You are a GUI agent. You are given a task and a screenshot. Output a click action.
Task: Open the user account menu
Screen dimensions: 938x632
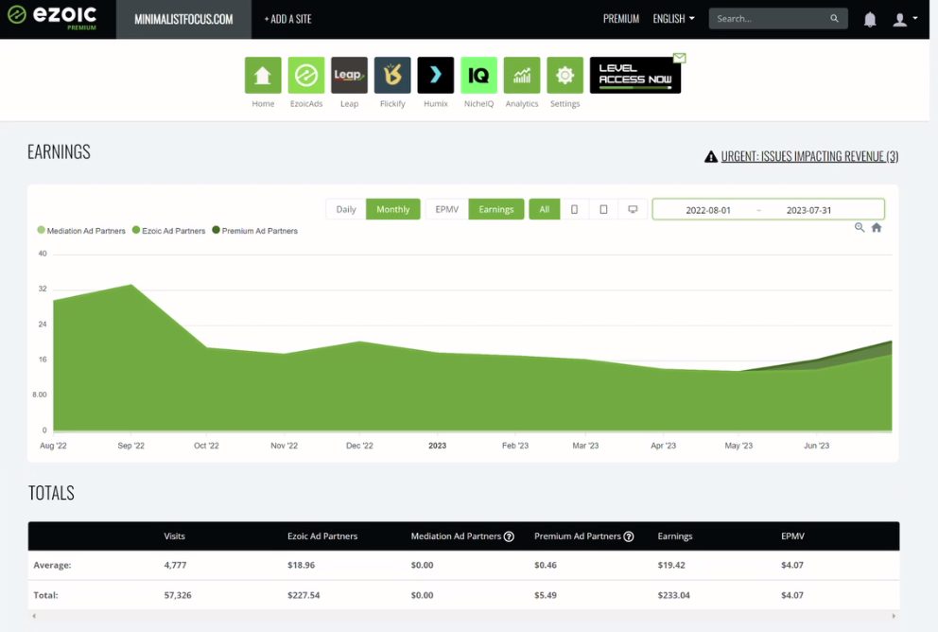[x=905, y=19]
